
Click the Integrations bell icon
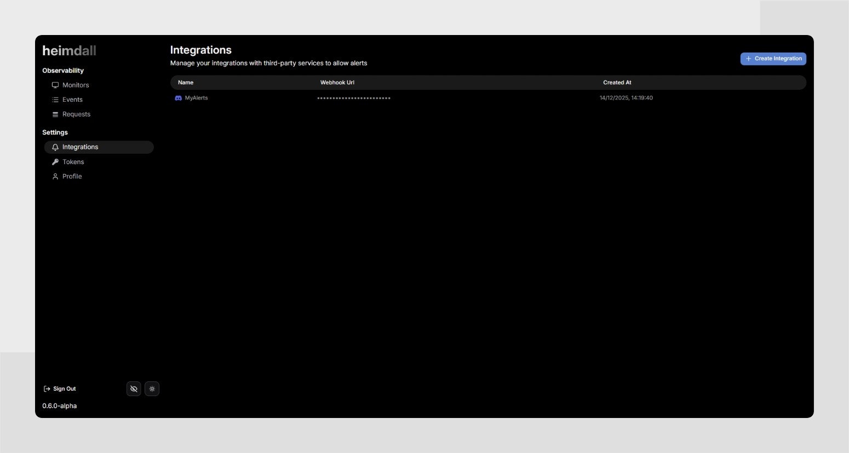tap(55, 147)
